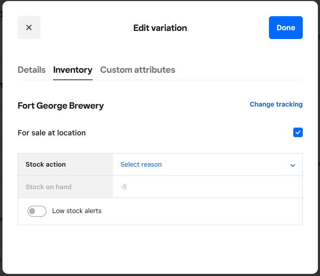This screenshot has height=276, width=320.
Task: Select the Inventory tab
Action: pos(73,70)
